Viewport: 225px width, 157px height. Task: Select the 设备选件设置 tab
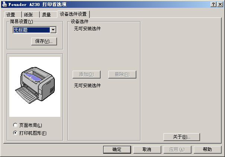[x=73, y=14]
